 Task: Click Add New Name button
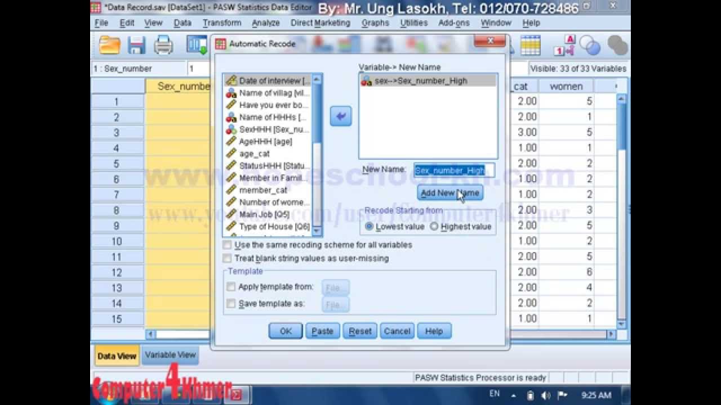pyautogui.click(x=450, y=193)
